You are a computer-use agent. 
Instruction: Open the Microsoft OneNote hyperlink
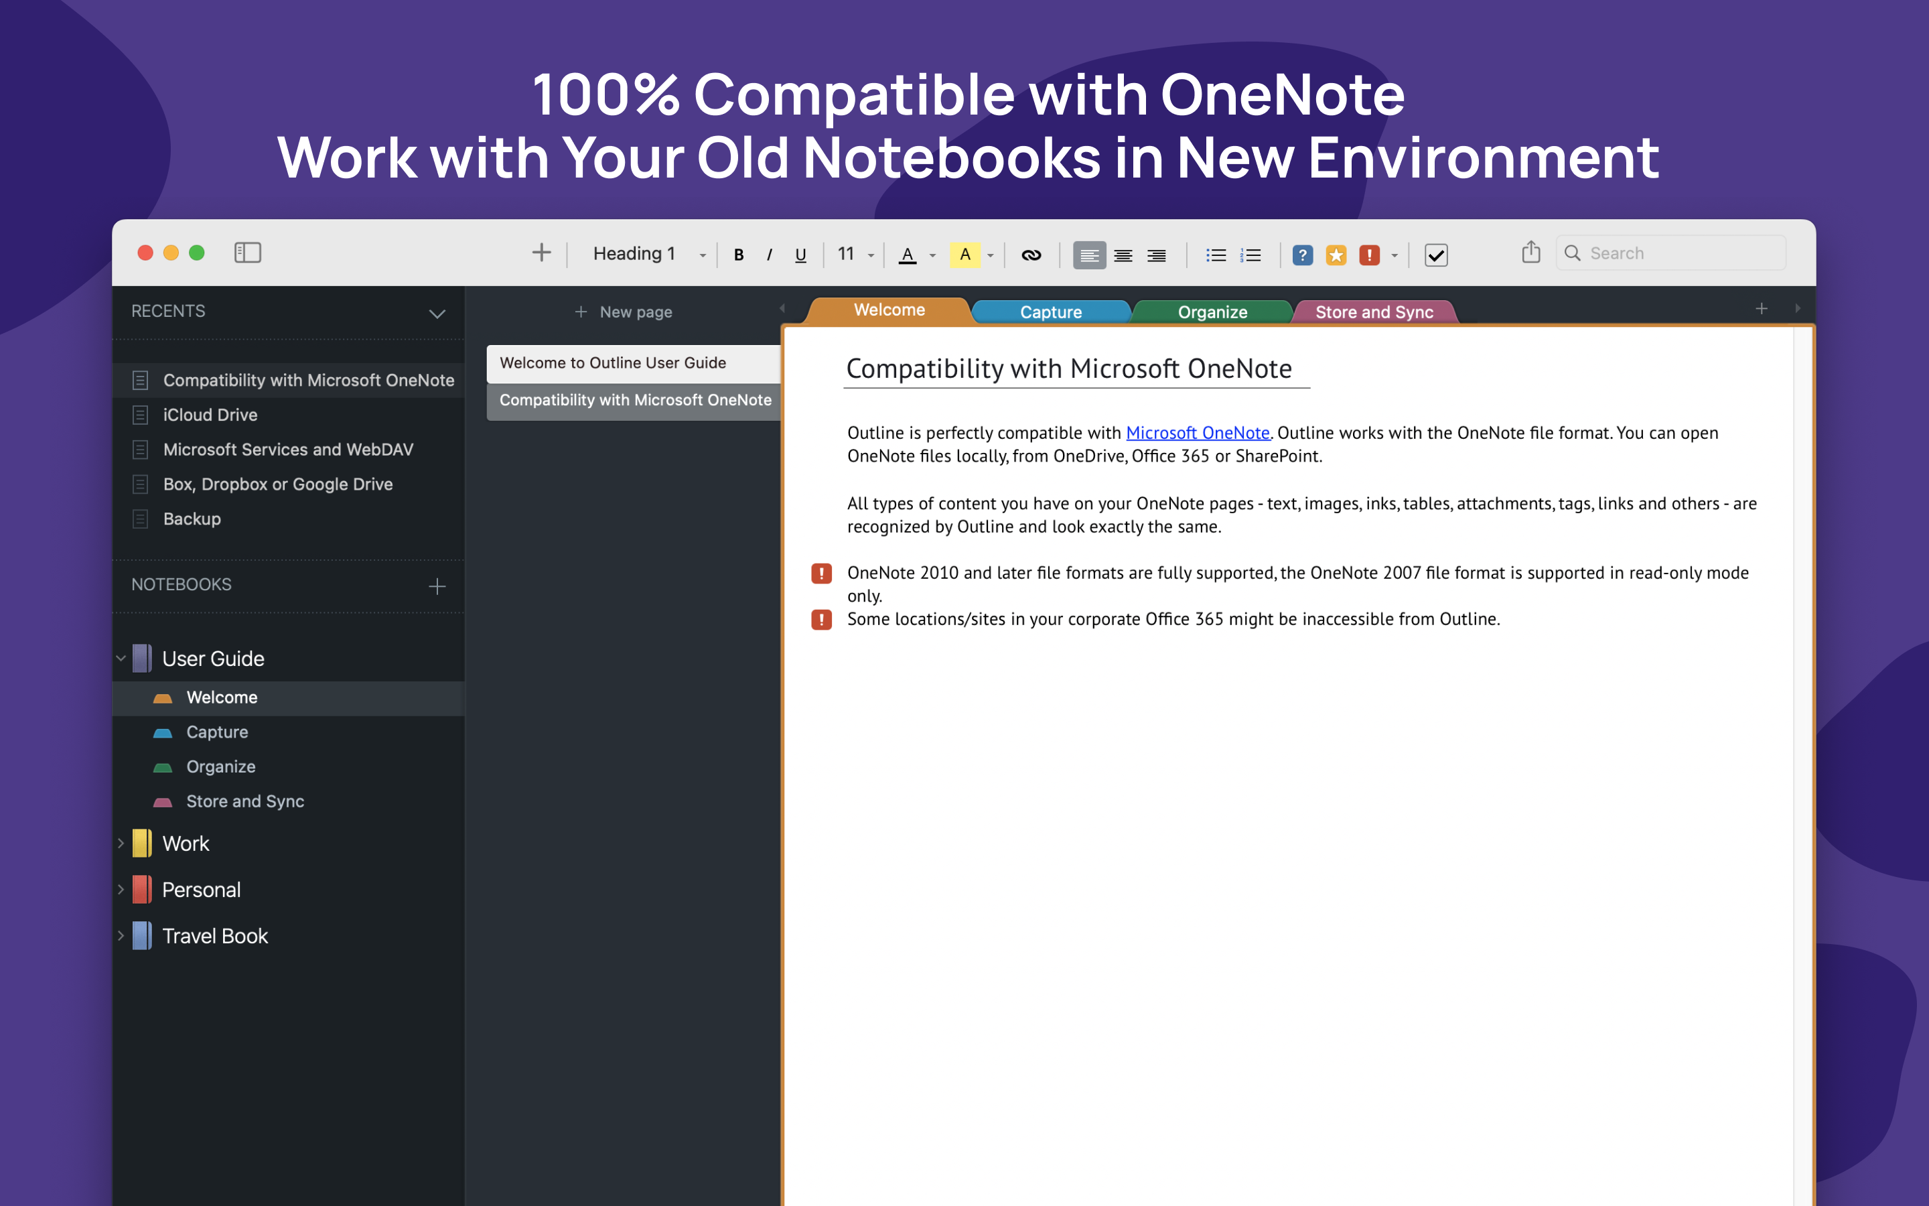tap(1198, 432)
